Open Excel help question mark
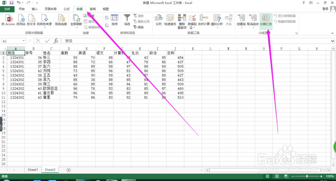Screen dimensions: 336x181 tap(303, 3)
